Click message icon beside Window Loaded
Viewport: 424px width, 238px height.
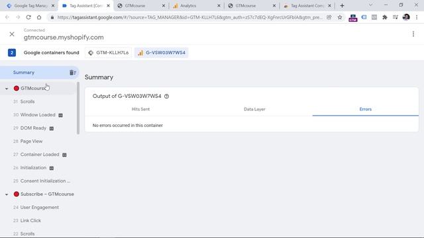(60, 115)
